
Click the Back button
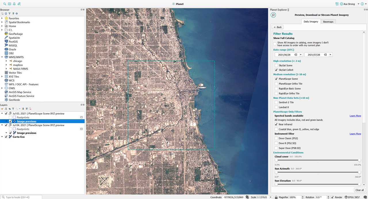point(278,27)
